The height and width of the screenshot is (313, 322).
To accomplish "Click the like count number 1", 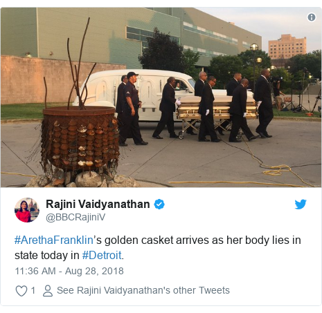I will (x=33, y=290).
